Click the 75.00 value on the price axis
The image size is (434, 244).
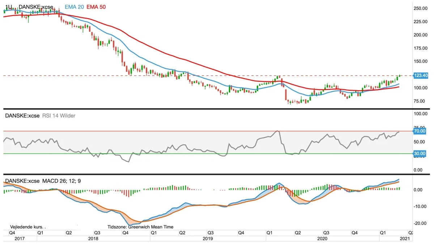[421, 101]
